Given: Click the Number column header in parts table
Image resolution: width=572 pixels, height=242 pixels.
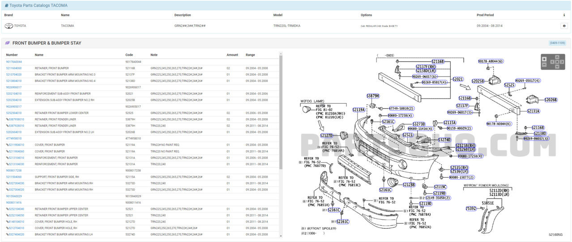Looking at the screenshot, I should (12, 55).
